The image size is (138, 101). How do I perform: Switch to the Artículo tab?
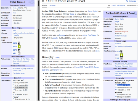coord(45,6)
